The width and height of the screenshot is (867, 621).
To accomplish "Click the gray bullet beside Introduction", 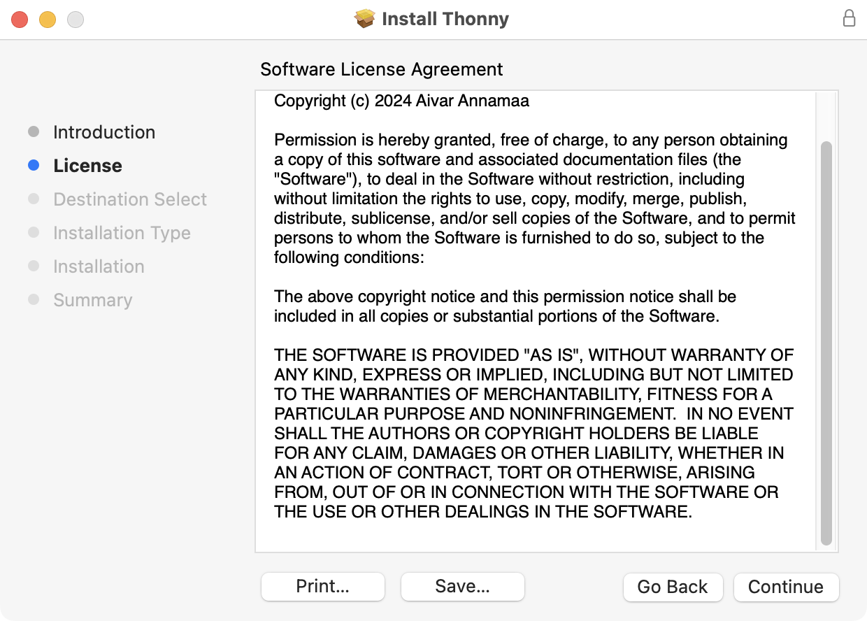I will [34, 132].
